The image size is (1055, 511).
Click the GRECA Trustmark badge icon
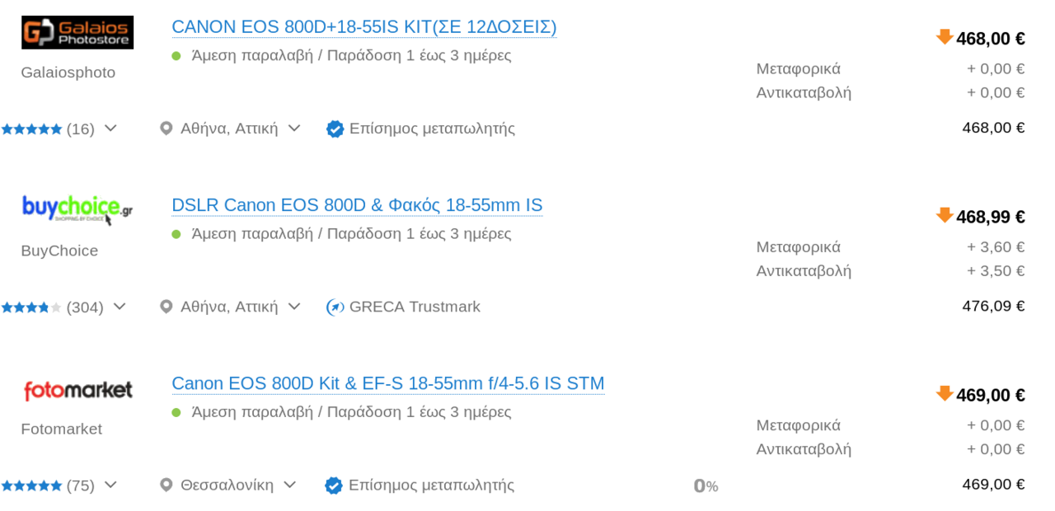[x=335, y=307]
